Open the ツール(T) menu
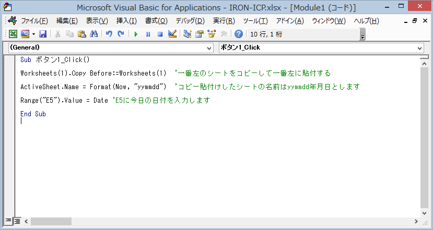433x230 pixels. click(255, 21)
